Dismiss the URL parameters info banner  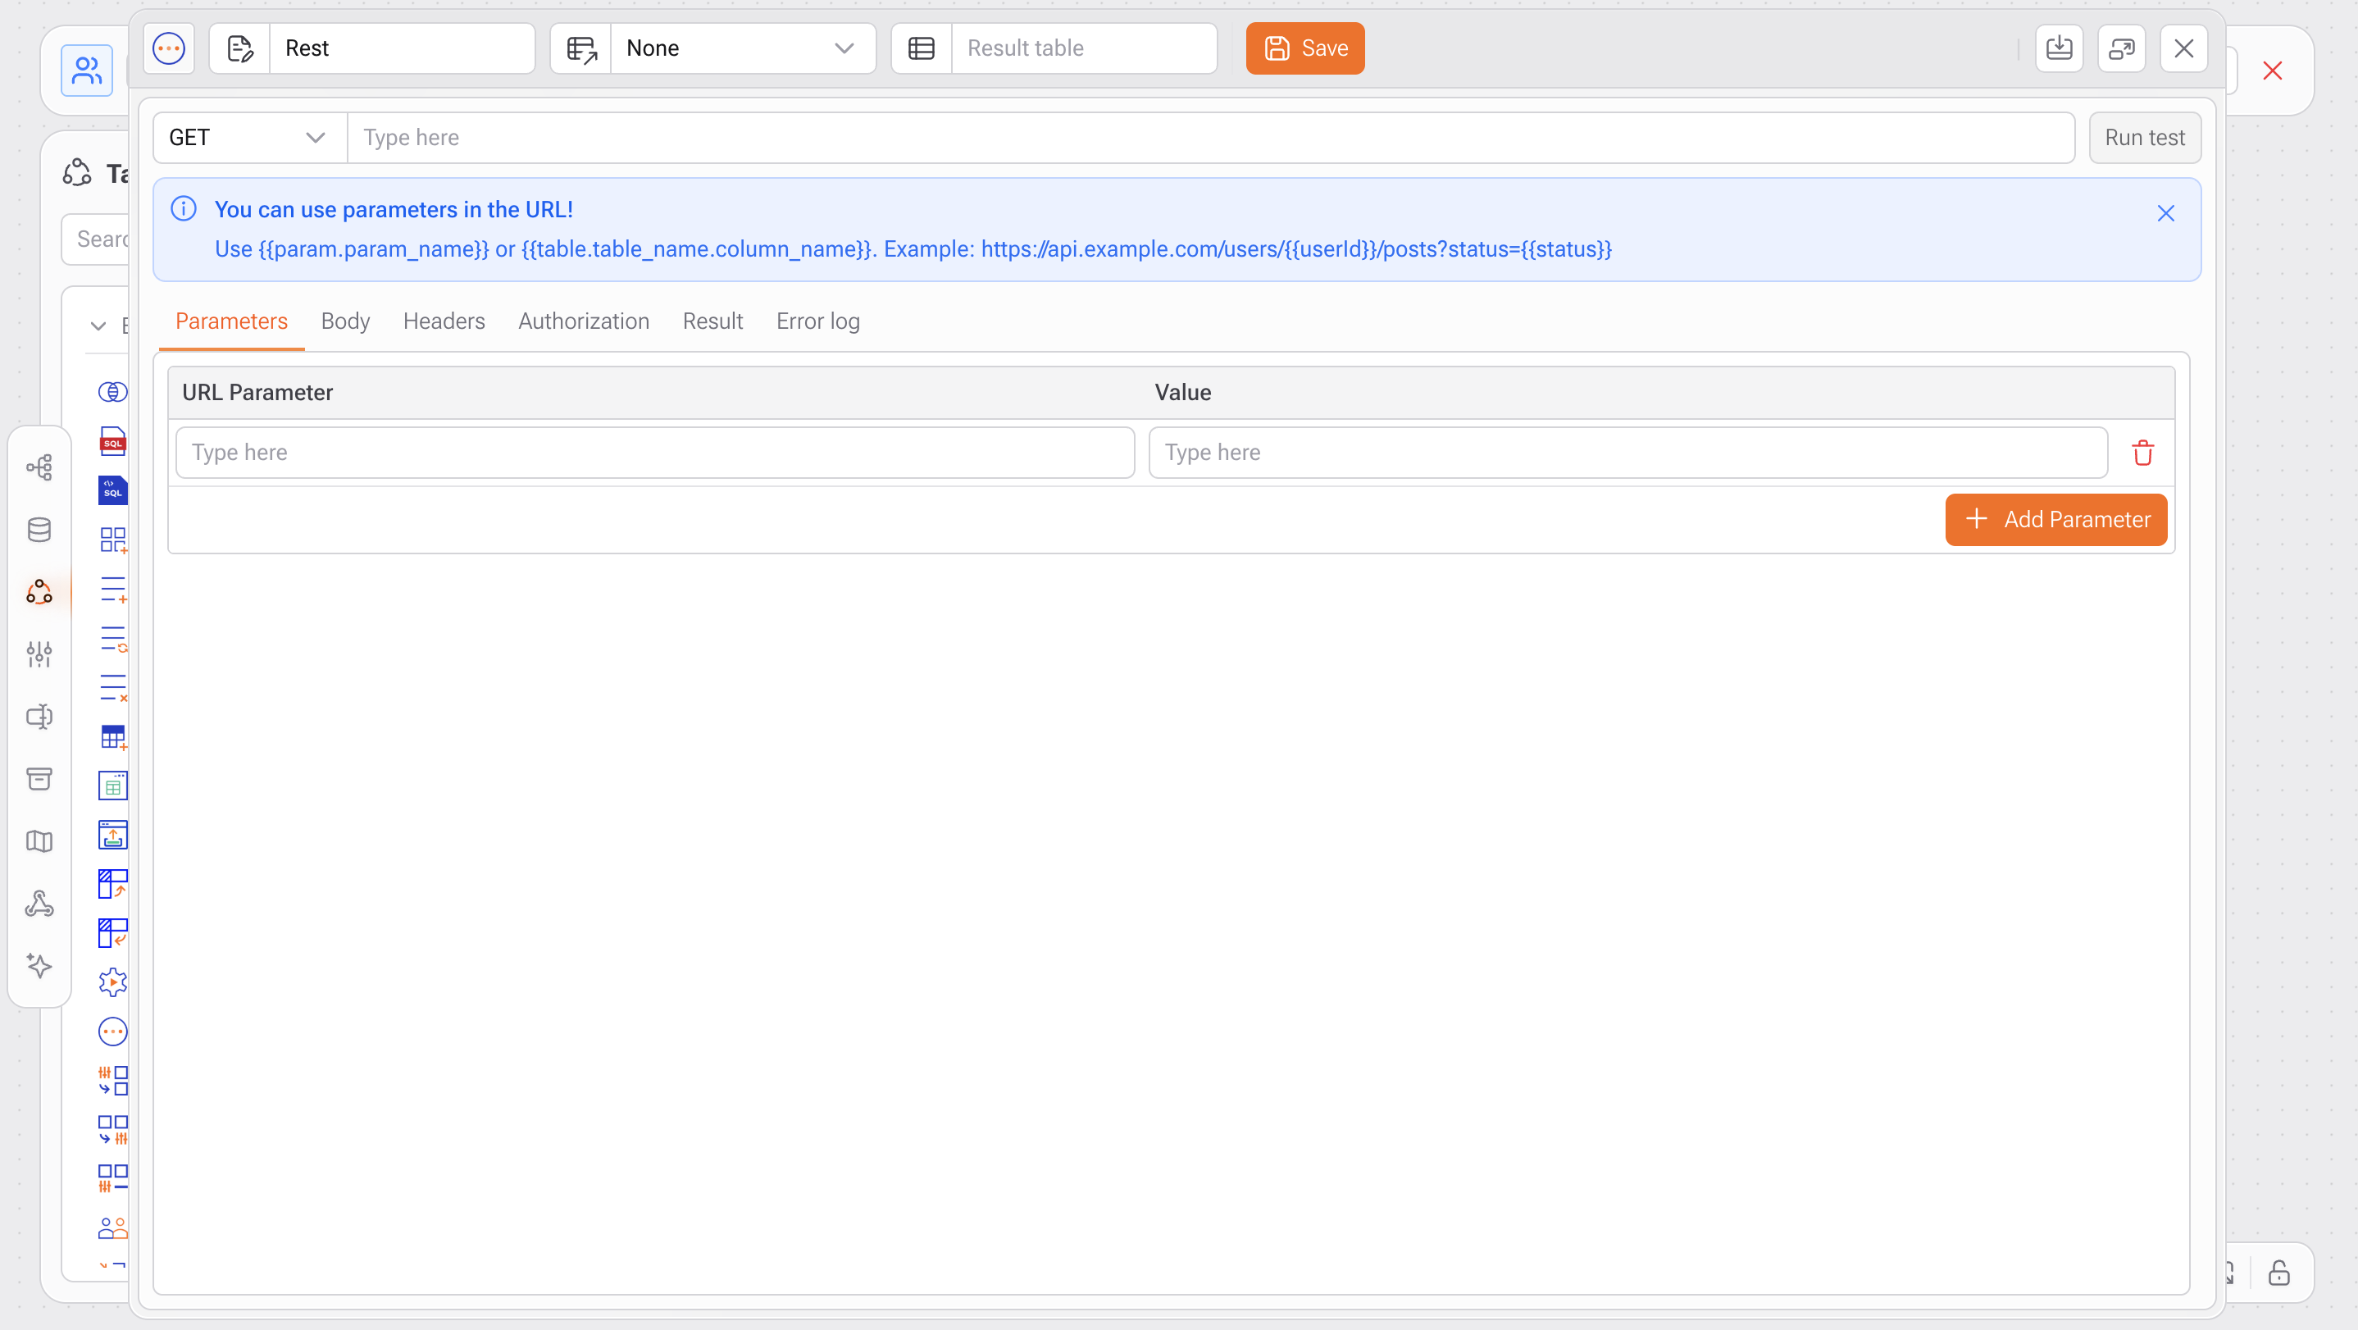click(x=2165, y=213)
